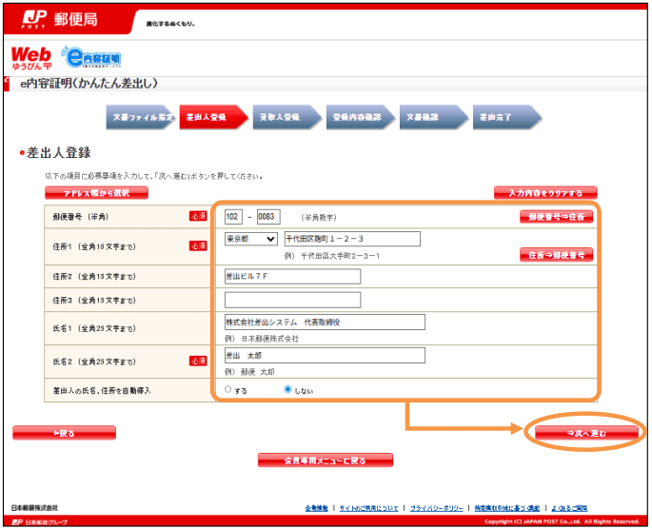Focus the empty 住所3 field
Image resolution: width=652 pixels, height=529 pixels.
point(293,300)
